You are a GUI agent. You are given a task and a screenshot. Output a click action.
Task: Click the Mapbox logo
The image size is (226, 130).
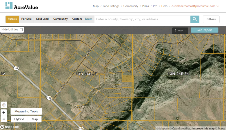10,127
